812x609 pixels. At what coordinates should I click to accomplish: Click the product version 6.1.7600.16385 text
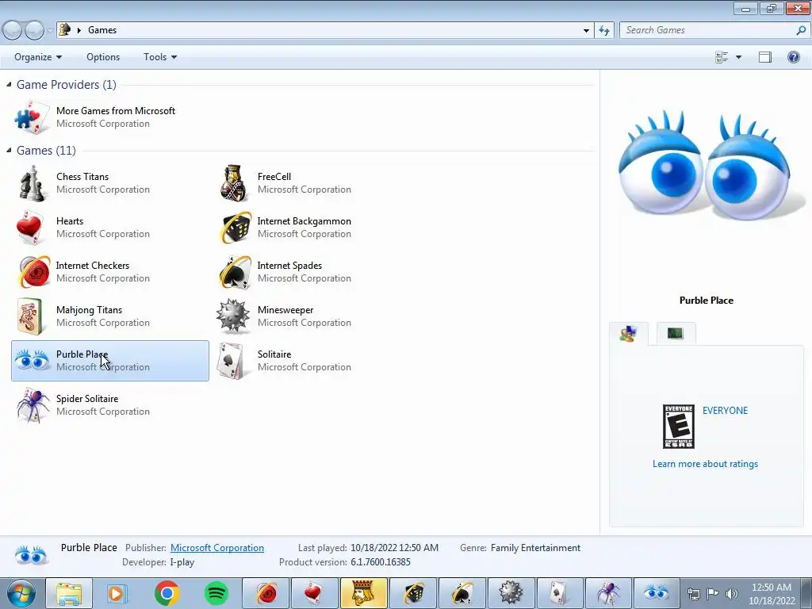380,562
